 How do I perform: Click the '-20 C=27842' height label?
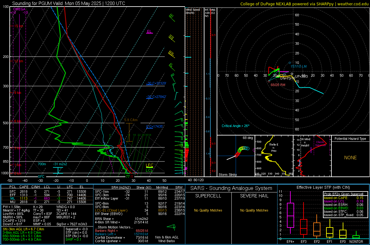pos(156,97)
